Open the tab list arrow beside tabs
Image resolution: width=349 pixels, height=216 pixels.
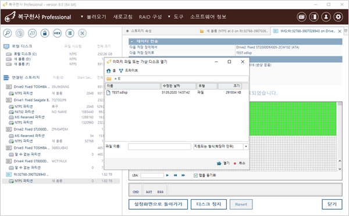346,31
